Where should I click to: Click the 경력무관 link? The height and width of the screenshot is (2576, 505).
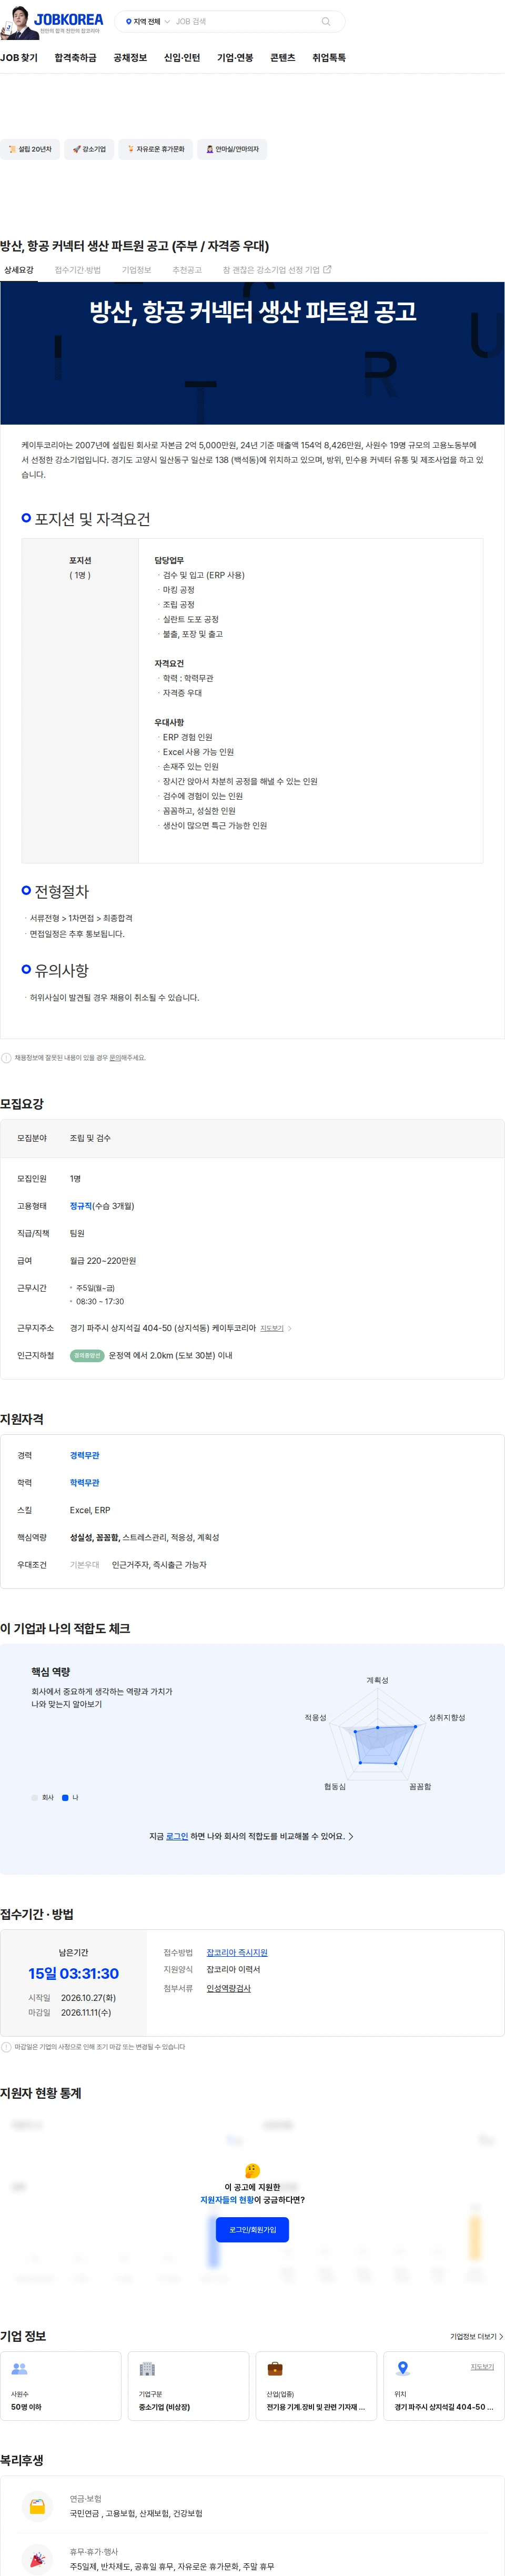[x=84, y=1455]
